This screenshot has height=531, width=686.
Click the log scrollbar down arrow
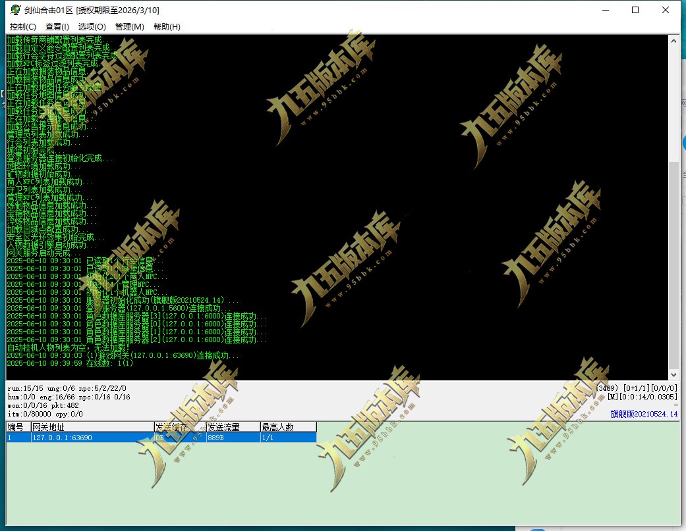[673, 374]
